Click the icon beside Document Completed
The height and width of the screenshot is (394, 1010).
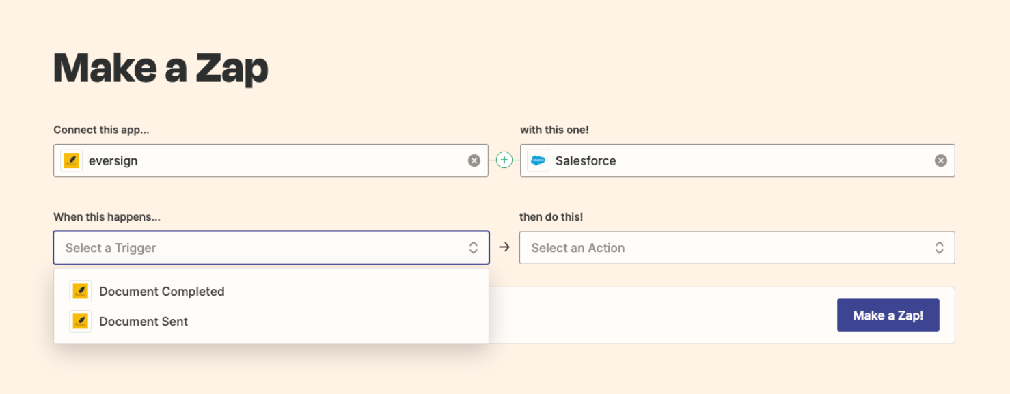[x=81, y=292]
